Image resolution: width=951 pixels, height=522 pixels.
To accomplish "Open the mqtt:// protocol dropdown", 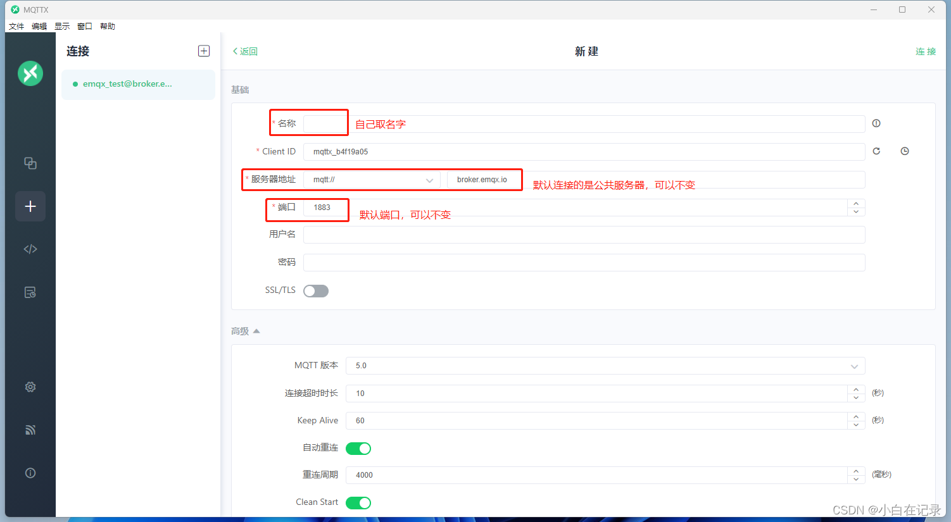I will point(372,180).
